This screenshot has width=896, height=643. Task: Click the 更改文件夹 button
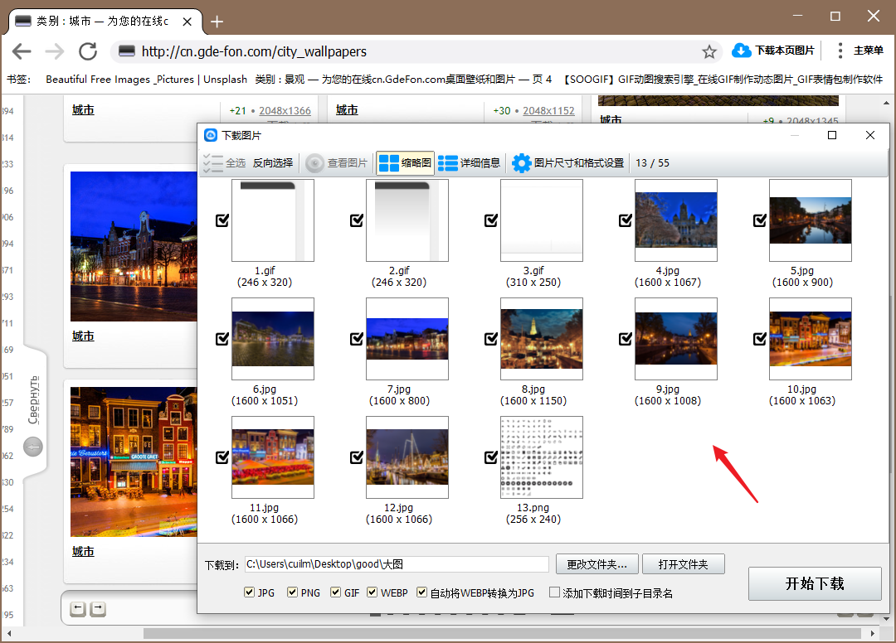tap(597, 564)
